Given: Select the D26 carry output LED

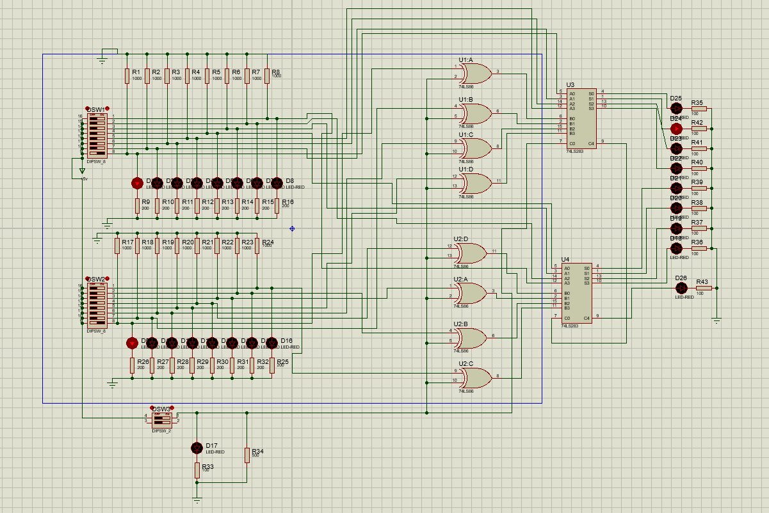Looking at the screenshot, I should pyautogui.click(x=681, y=288).
